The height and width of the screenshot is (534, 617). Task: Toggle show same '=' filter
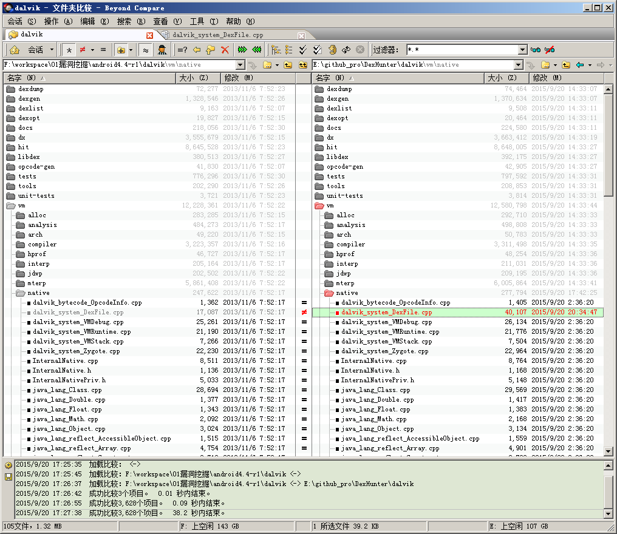pyautogui.click(x=103, y=50)
